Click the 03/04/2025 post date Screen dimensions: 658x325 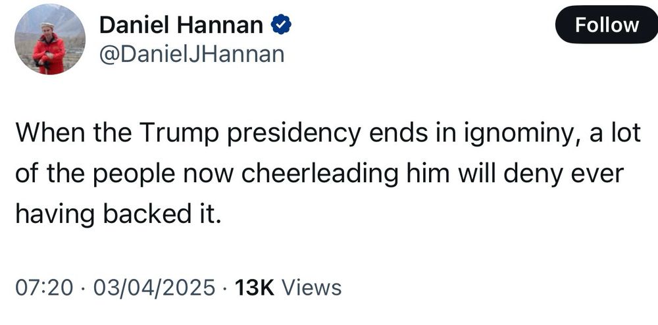(156, 287)
